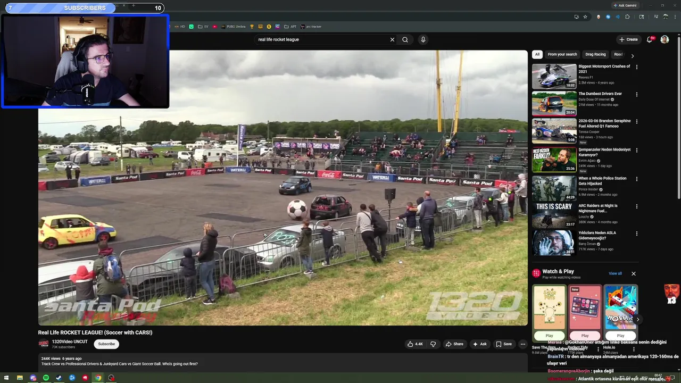The image size is (681, 383).
Task: Open OBS Studio from the taskbar
Action: point(111,378)
